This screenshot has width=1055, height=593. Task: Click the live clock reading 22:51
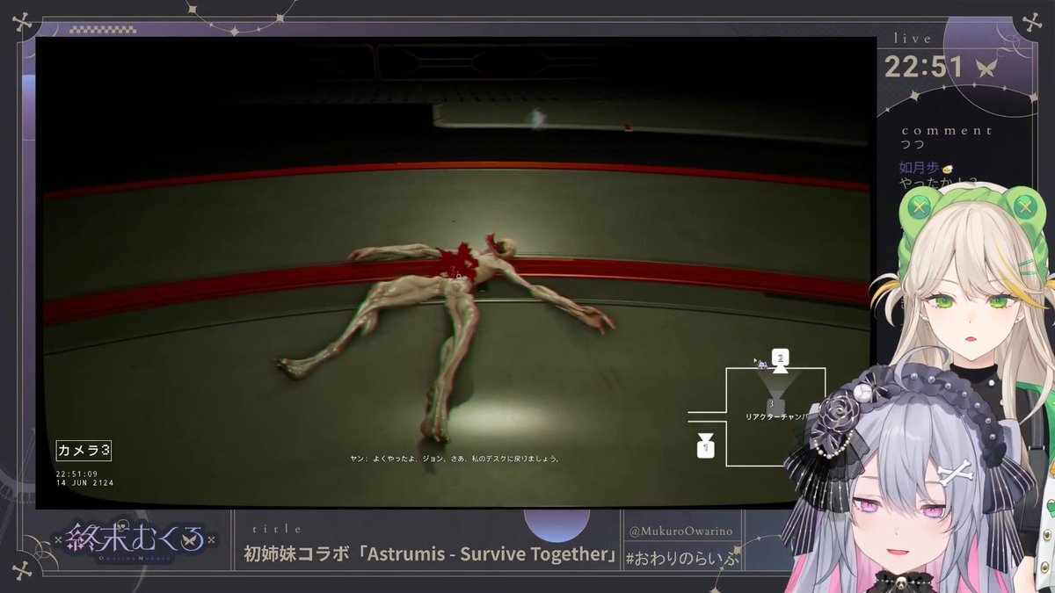pyautogui.click(x=924, y=68)
